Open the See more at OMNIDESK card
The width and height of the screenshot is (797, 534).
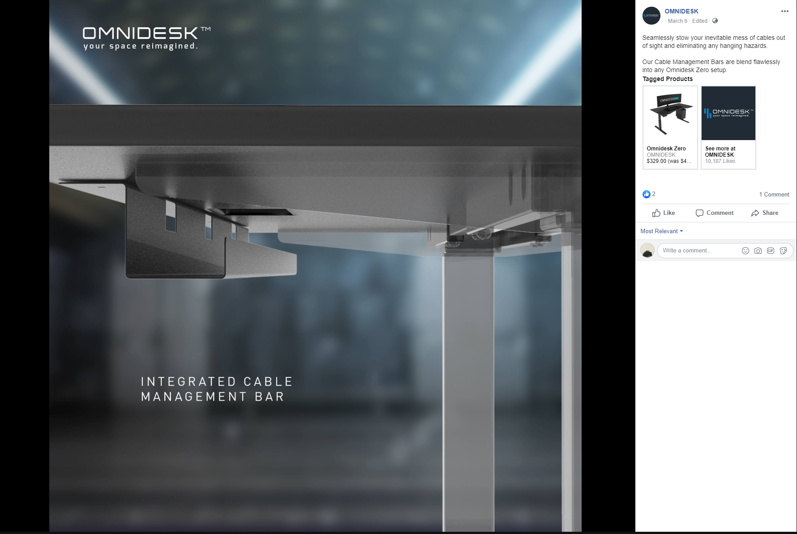pyautogui.click(x=728, y=128)
